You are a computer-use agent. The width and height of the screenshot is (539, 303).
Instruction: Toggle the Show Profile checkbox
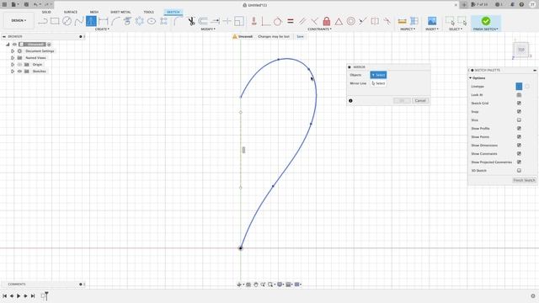(x=519, y=128)
